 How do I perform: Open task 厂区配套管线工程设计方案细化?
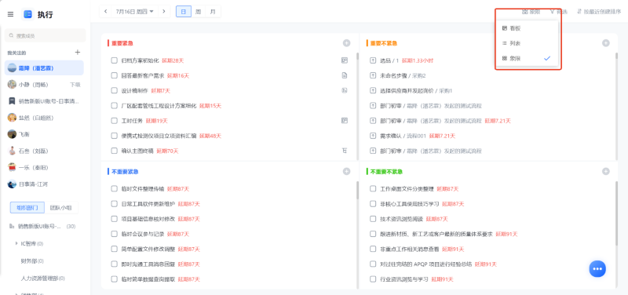(159, 106)
